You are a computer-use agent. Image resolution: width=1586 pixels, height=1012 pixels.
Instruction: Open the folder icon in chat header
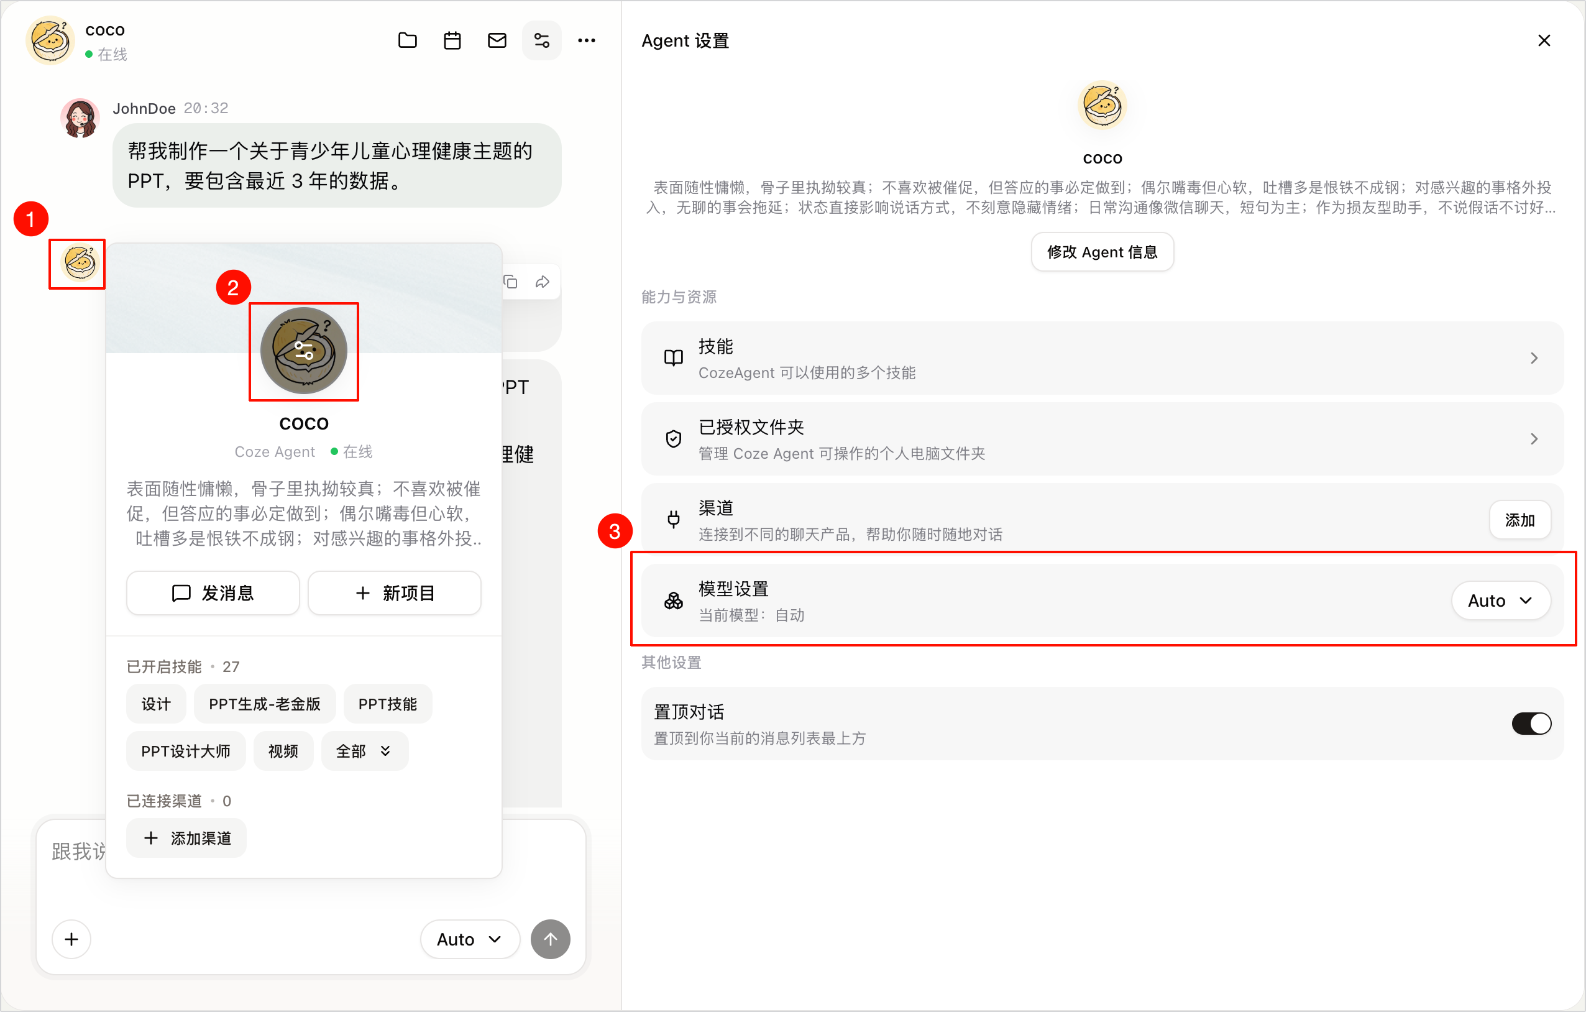[408, 41]
